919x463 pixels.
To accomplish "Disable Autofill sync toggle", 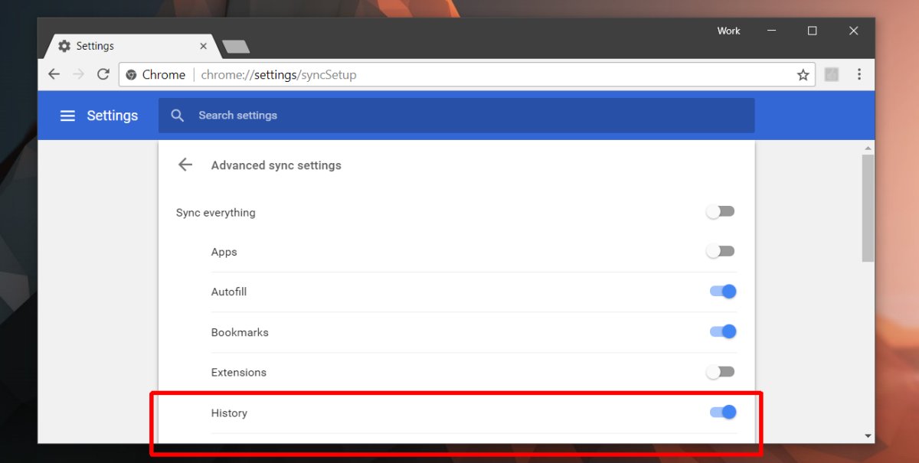I will pyautogui.click(x=723, y=292).
